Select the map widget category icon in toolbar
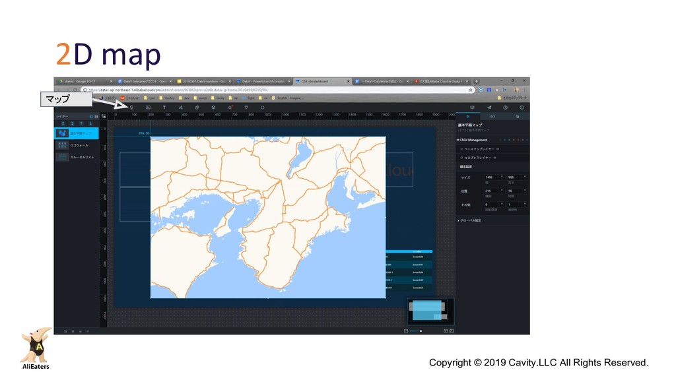676x380 pixels. [131, 108]
